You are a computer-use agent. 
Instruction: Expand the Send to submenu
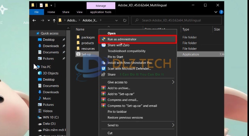[x=138, y=125]
